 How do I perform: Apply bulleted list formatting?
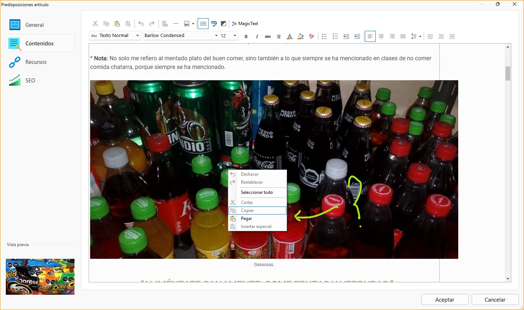(x=325, y=36)
